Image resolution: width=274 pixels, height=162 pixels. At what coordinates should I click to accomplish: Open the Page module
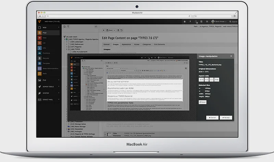pyautogui.click(x=48, y=33)
